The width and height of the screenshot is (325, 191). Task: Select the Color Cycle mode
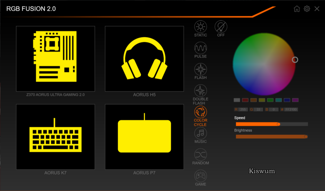tap(201, 116)
